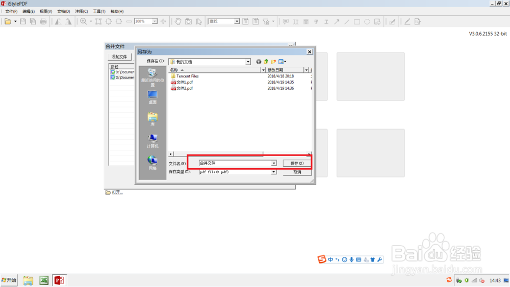Click the Form edit document icon
This screenshot has width=510, height=287.
418,21
